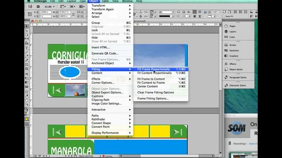Select the black arrow Selection tool
Screen dimensions: 282x158
click(26, 26)
